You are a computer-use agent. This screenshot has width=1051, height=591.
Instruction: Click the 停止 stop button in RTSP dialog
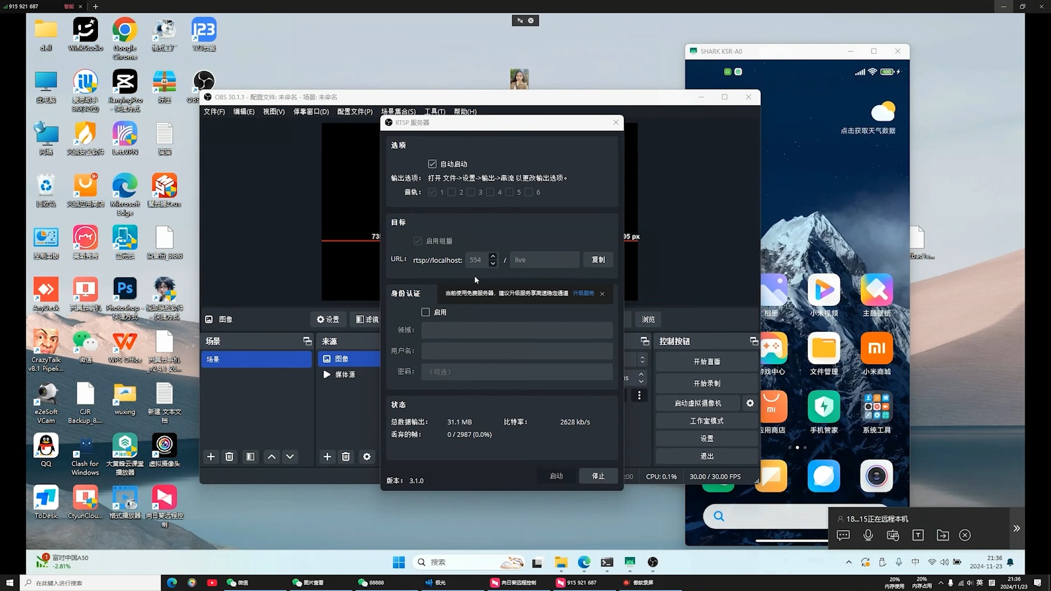[x=598, y=476]
